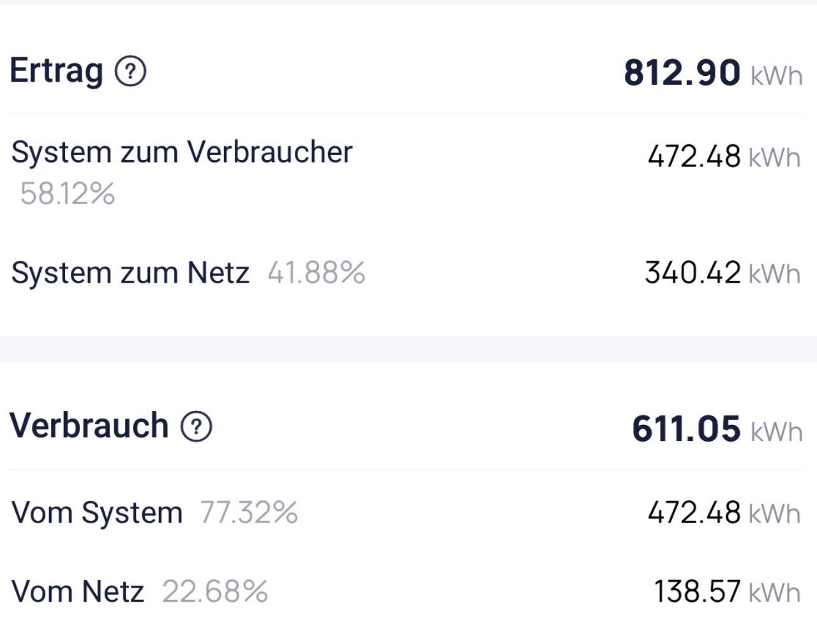The image size is (817, 640).
Task: Select the 340.42 kWh value
Action: click(722, 273)
